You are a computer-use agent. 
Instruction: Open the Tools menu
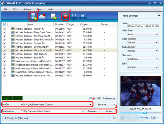click(40, 9)
